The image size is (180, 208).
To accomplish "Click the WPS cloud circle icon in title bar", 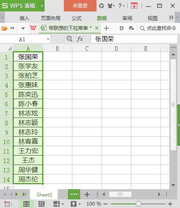I will point(101,6).
